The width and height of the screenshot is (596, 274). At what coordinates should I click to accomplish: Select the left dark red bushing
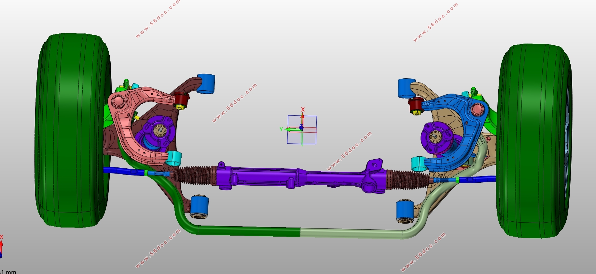tap(181, 99)
